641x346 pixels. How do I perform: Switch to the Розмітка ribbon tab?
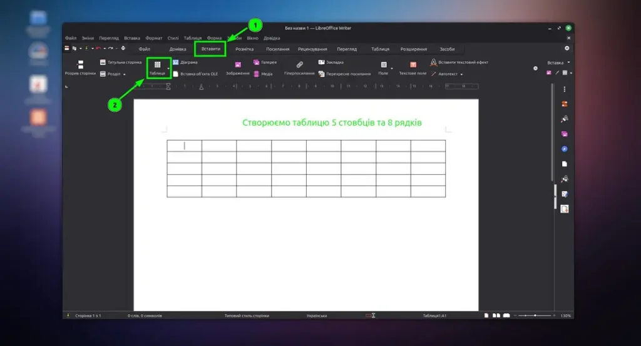245,49
